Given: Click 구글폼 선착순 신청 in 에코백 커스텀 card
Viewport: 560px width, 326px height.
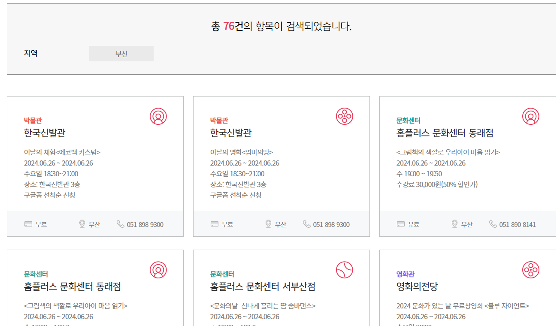Looking at the screenshot, I should (50, 195).
